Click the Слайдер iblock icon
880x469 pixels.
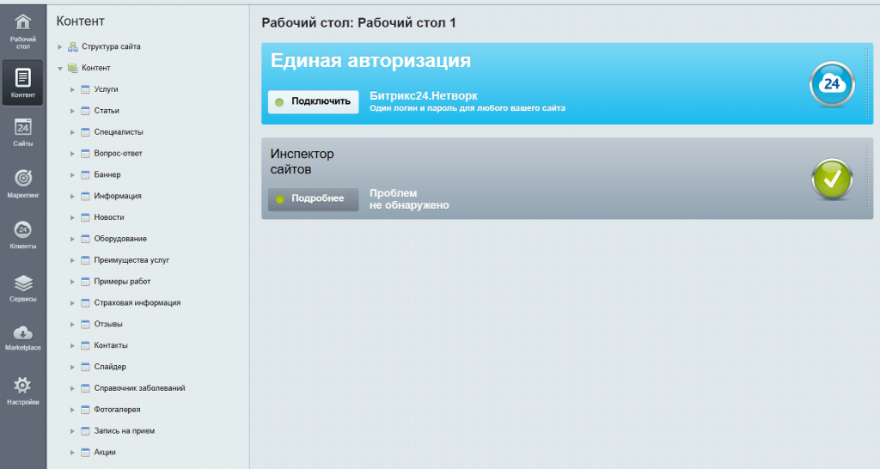(x=85, y=366)
